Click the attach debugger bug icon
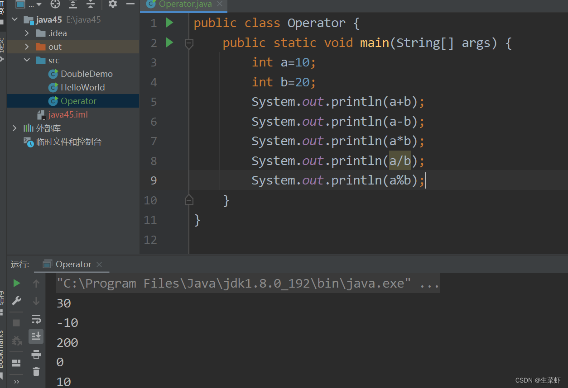568x388 pixels. pos(16,341)
